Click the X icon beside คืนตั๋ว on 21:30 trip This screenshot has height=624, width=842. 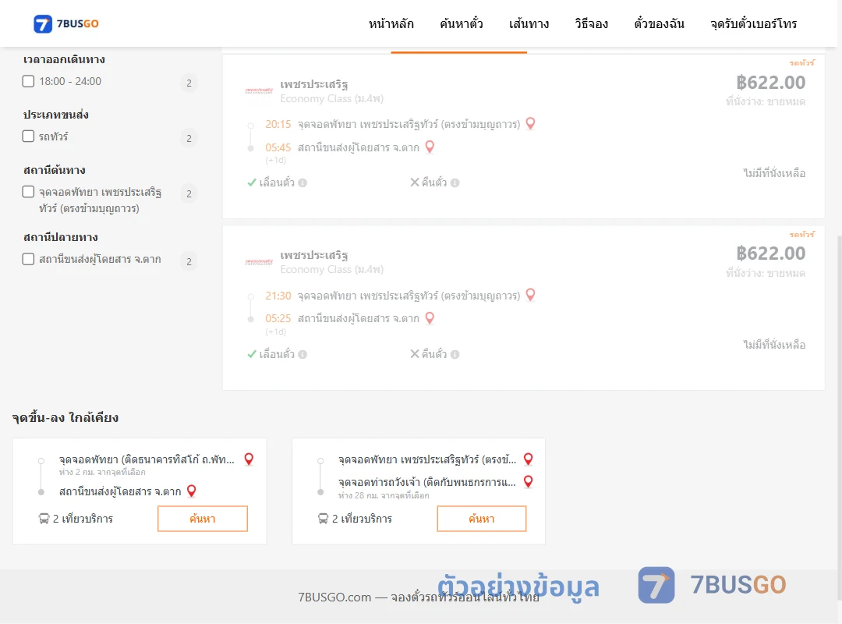(415, 353)
